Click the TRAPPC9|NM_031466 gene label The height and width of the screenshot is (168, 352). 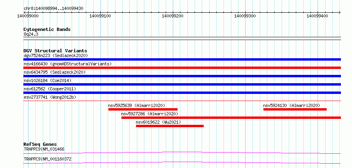[44, 149]
